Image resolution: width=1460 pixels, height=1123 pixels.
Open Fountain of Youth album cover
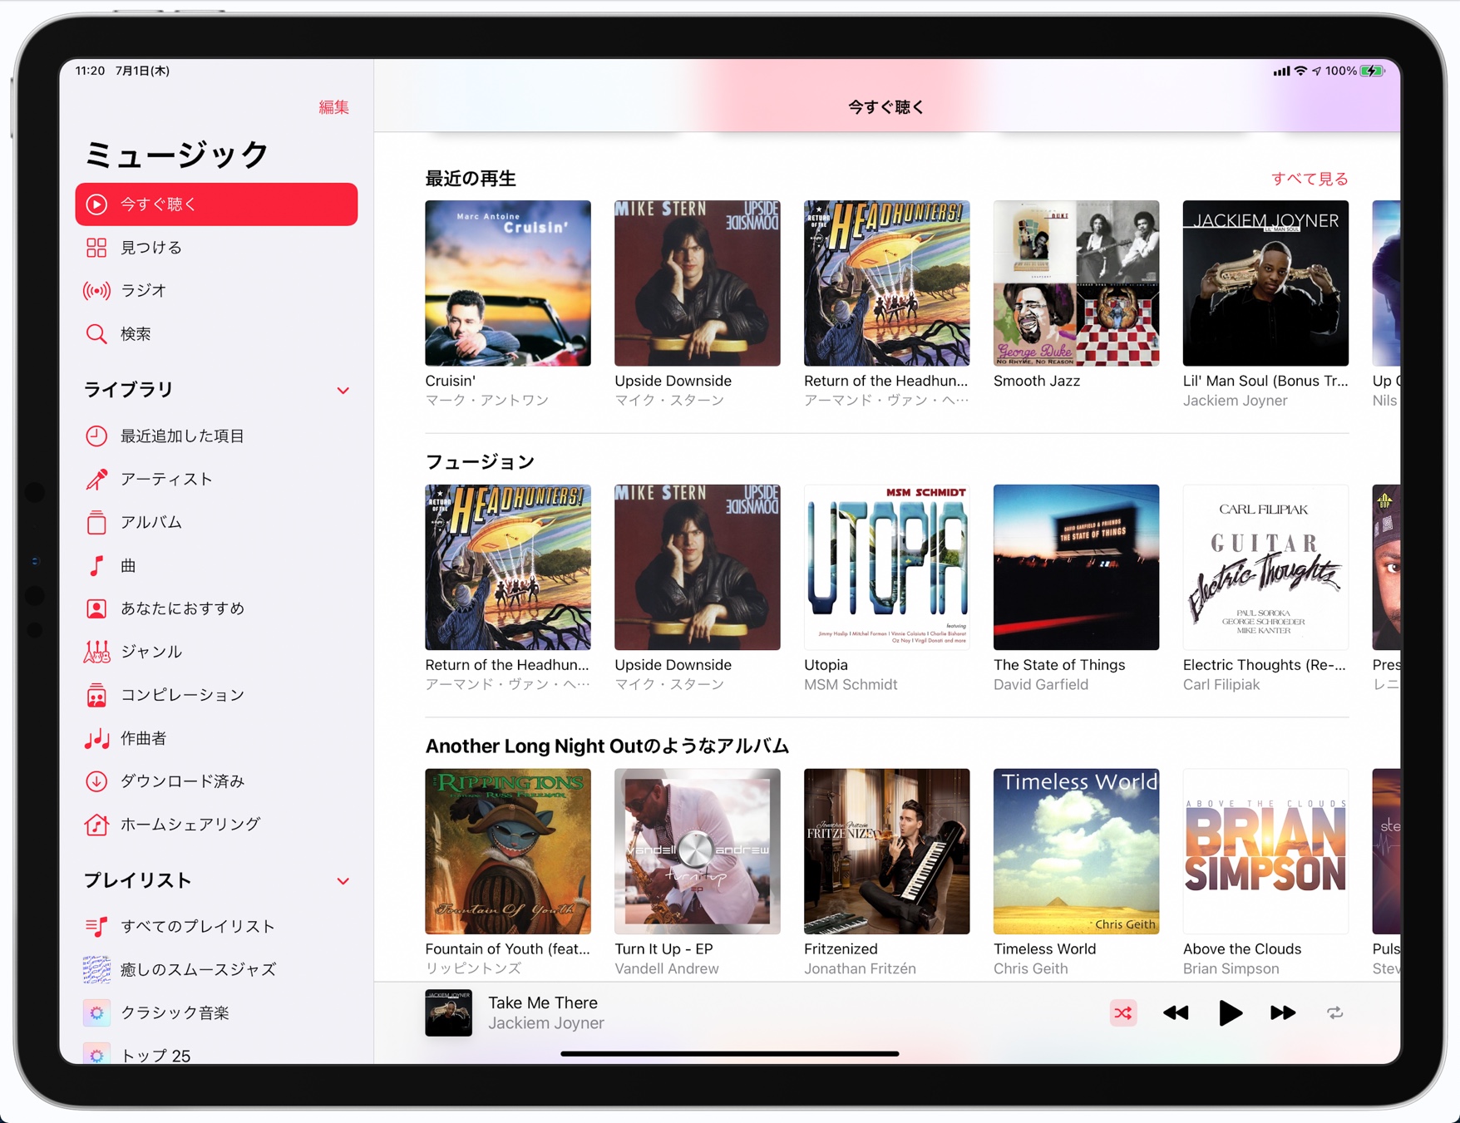508,851
